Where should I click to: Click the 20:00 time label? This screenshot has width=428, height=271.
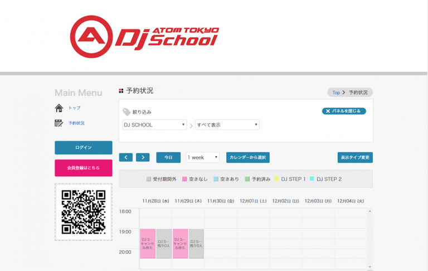[125, 252]
